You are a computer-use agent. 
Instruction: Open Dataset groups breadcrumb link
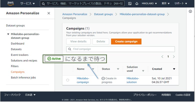click(x=103, y=14)
